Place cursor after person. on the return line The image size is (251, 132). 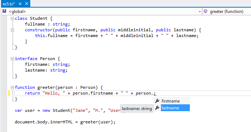(153, 93)
